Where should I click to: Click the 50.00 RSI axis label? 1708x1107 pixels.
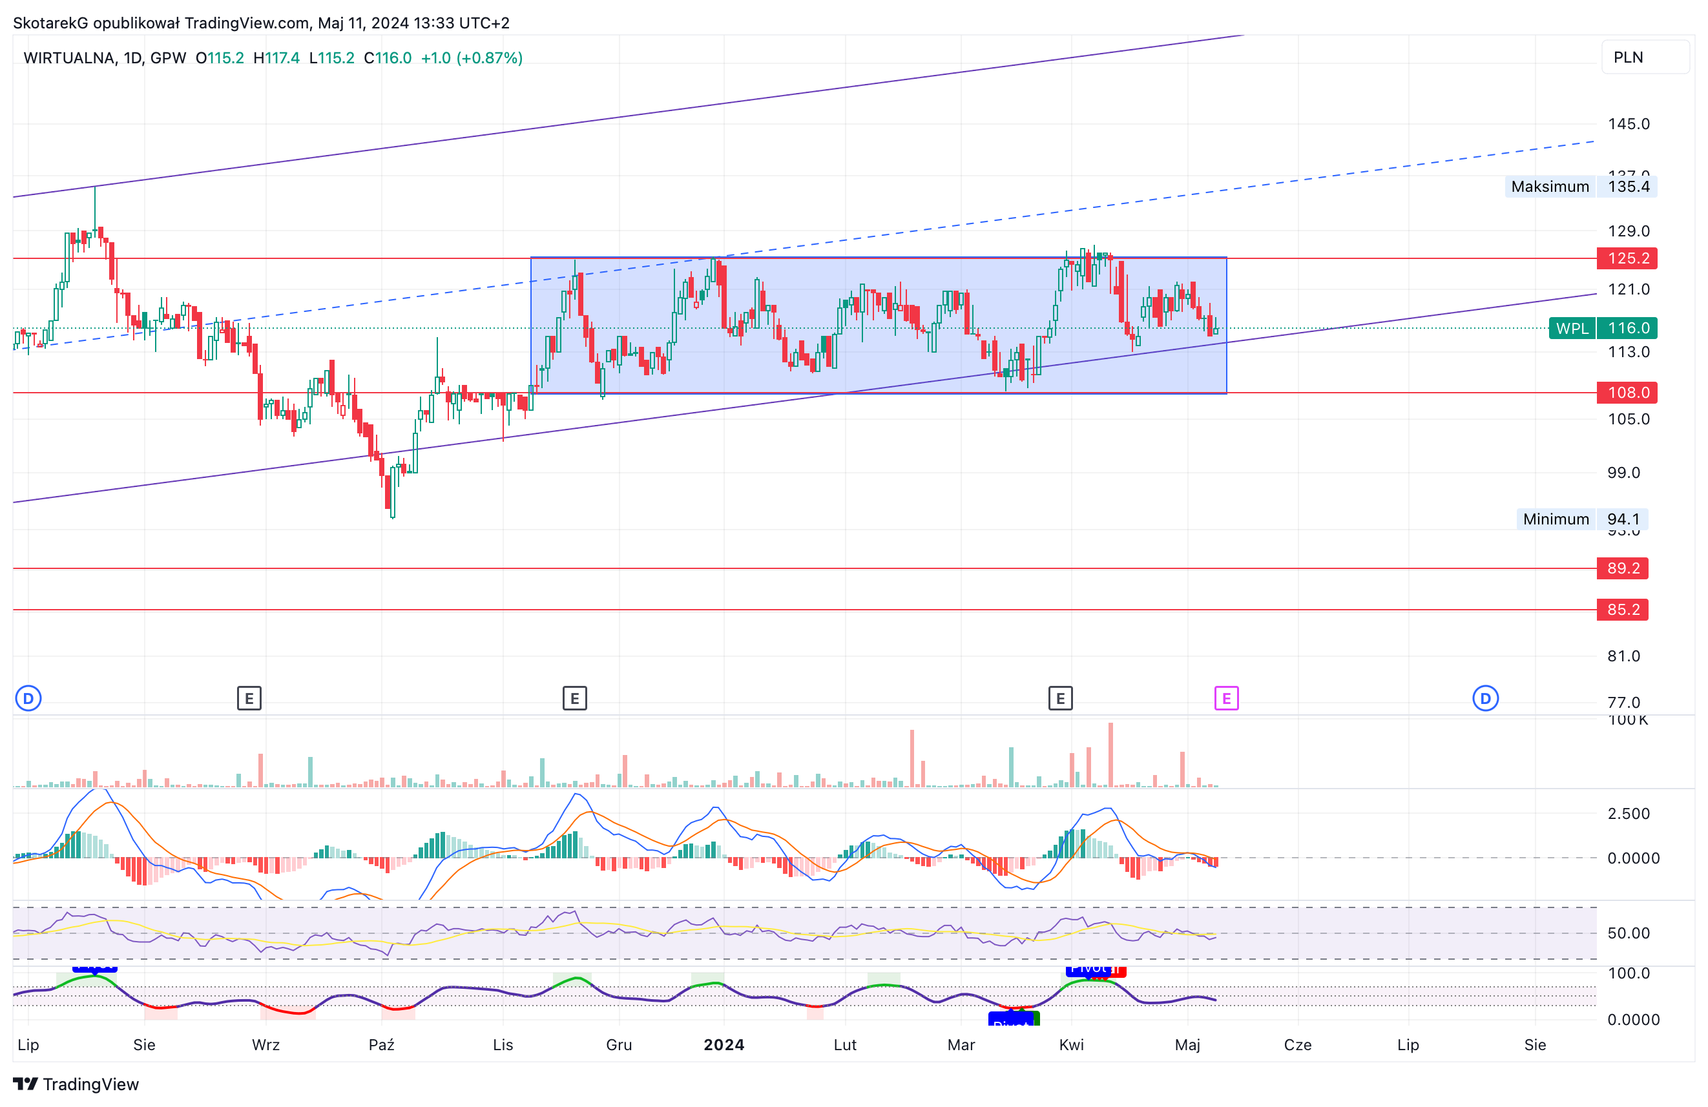[x=1629, y=933]
